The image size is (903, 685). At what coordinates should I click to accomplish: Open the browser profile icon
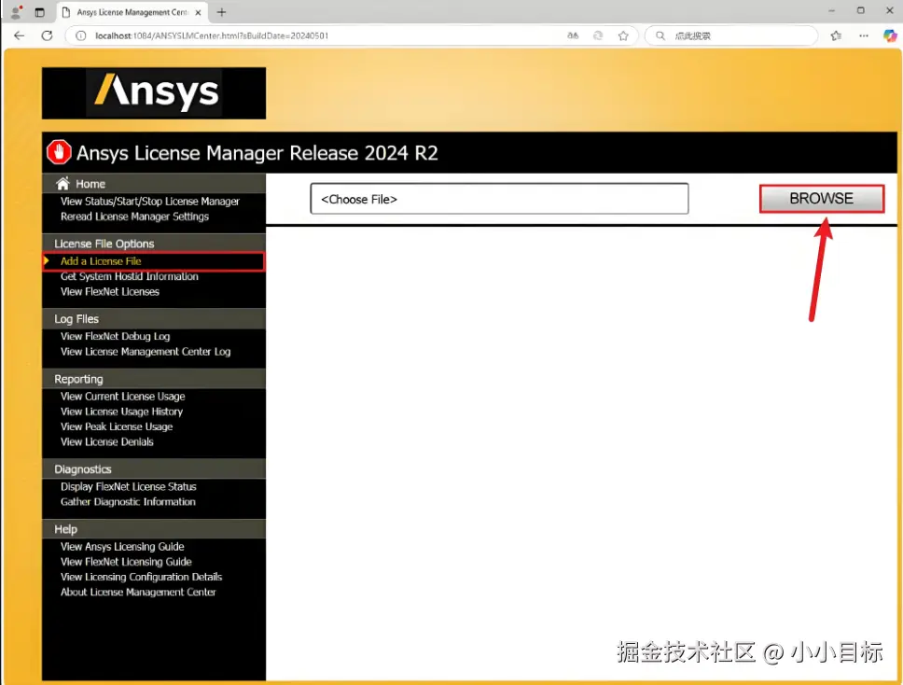click(x=16, y=11)
